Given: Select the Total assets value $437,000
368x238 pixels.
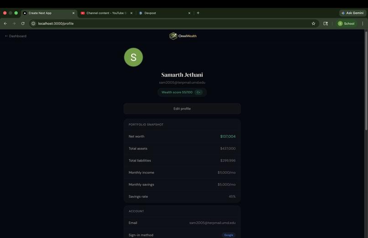Looking at the screenshot, I should (228, 148).
